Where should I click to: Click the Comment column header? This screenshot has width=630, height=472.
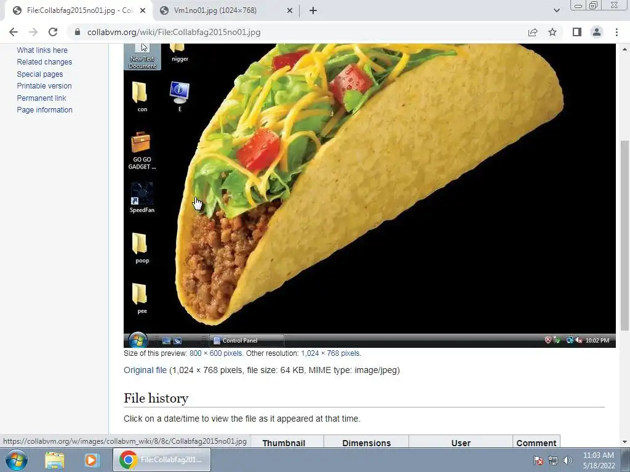(x=536, y=442)
